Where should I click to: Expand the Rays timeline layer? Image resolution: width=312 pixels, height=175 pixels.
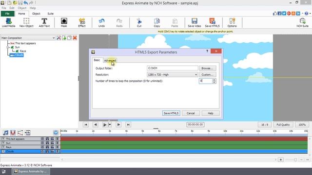tap(3, 147)
